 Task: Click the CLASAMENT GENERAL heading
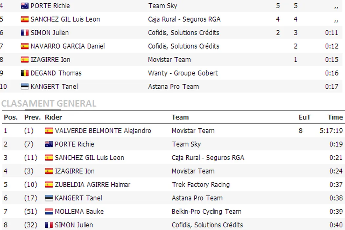tap(49, 104)
